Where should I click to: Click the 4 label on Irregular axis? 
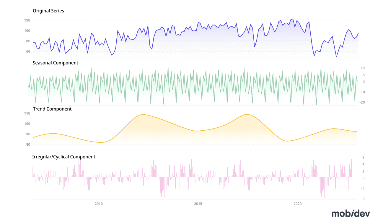[x=363, y=164]
